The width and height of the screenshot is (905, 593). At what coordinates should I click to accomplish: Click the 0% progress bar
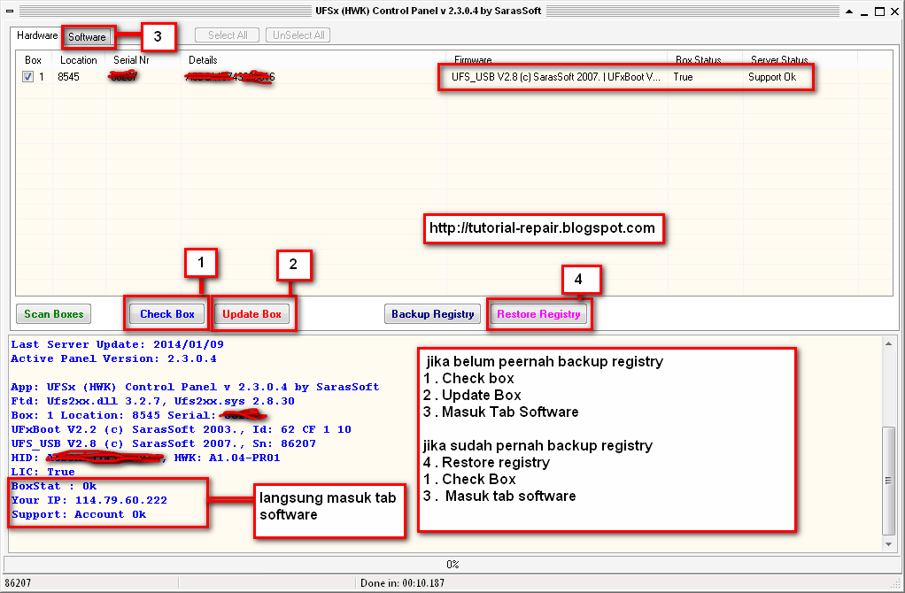click(452, 564)
